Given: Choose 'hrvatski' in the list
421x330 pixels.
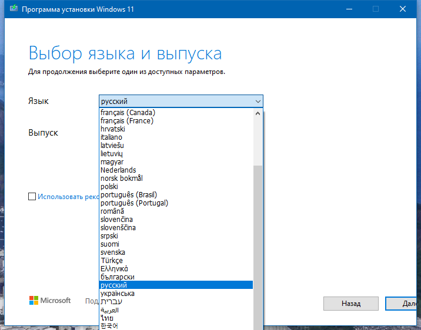Looking at the screenshot, I should point(176,129).
